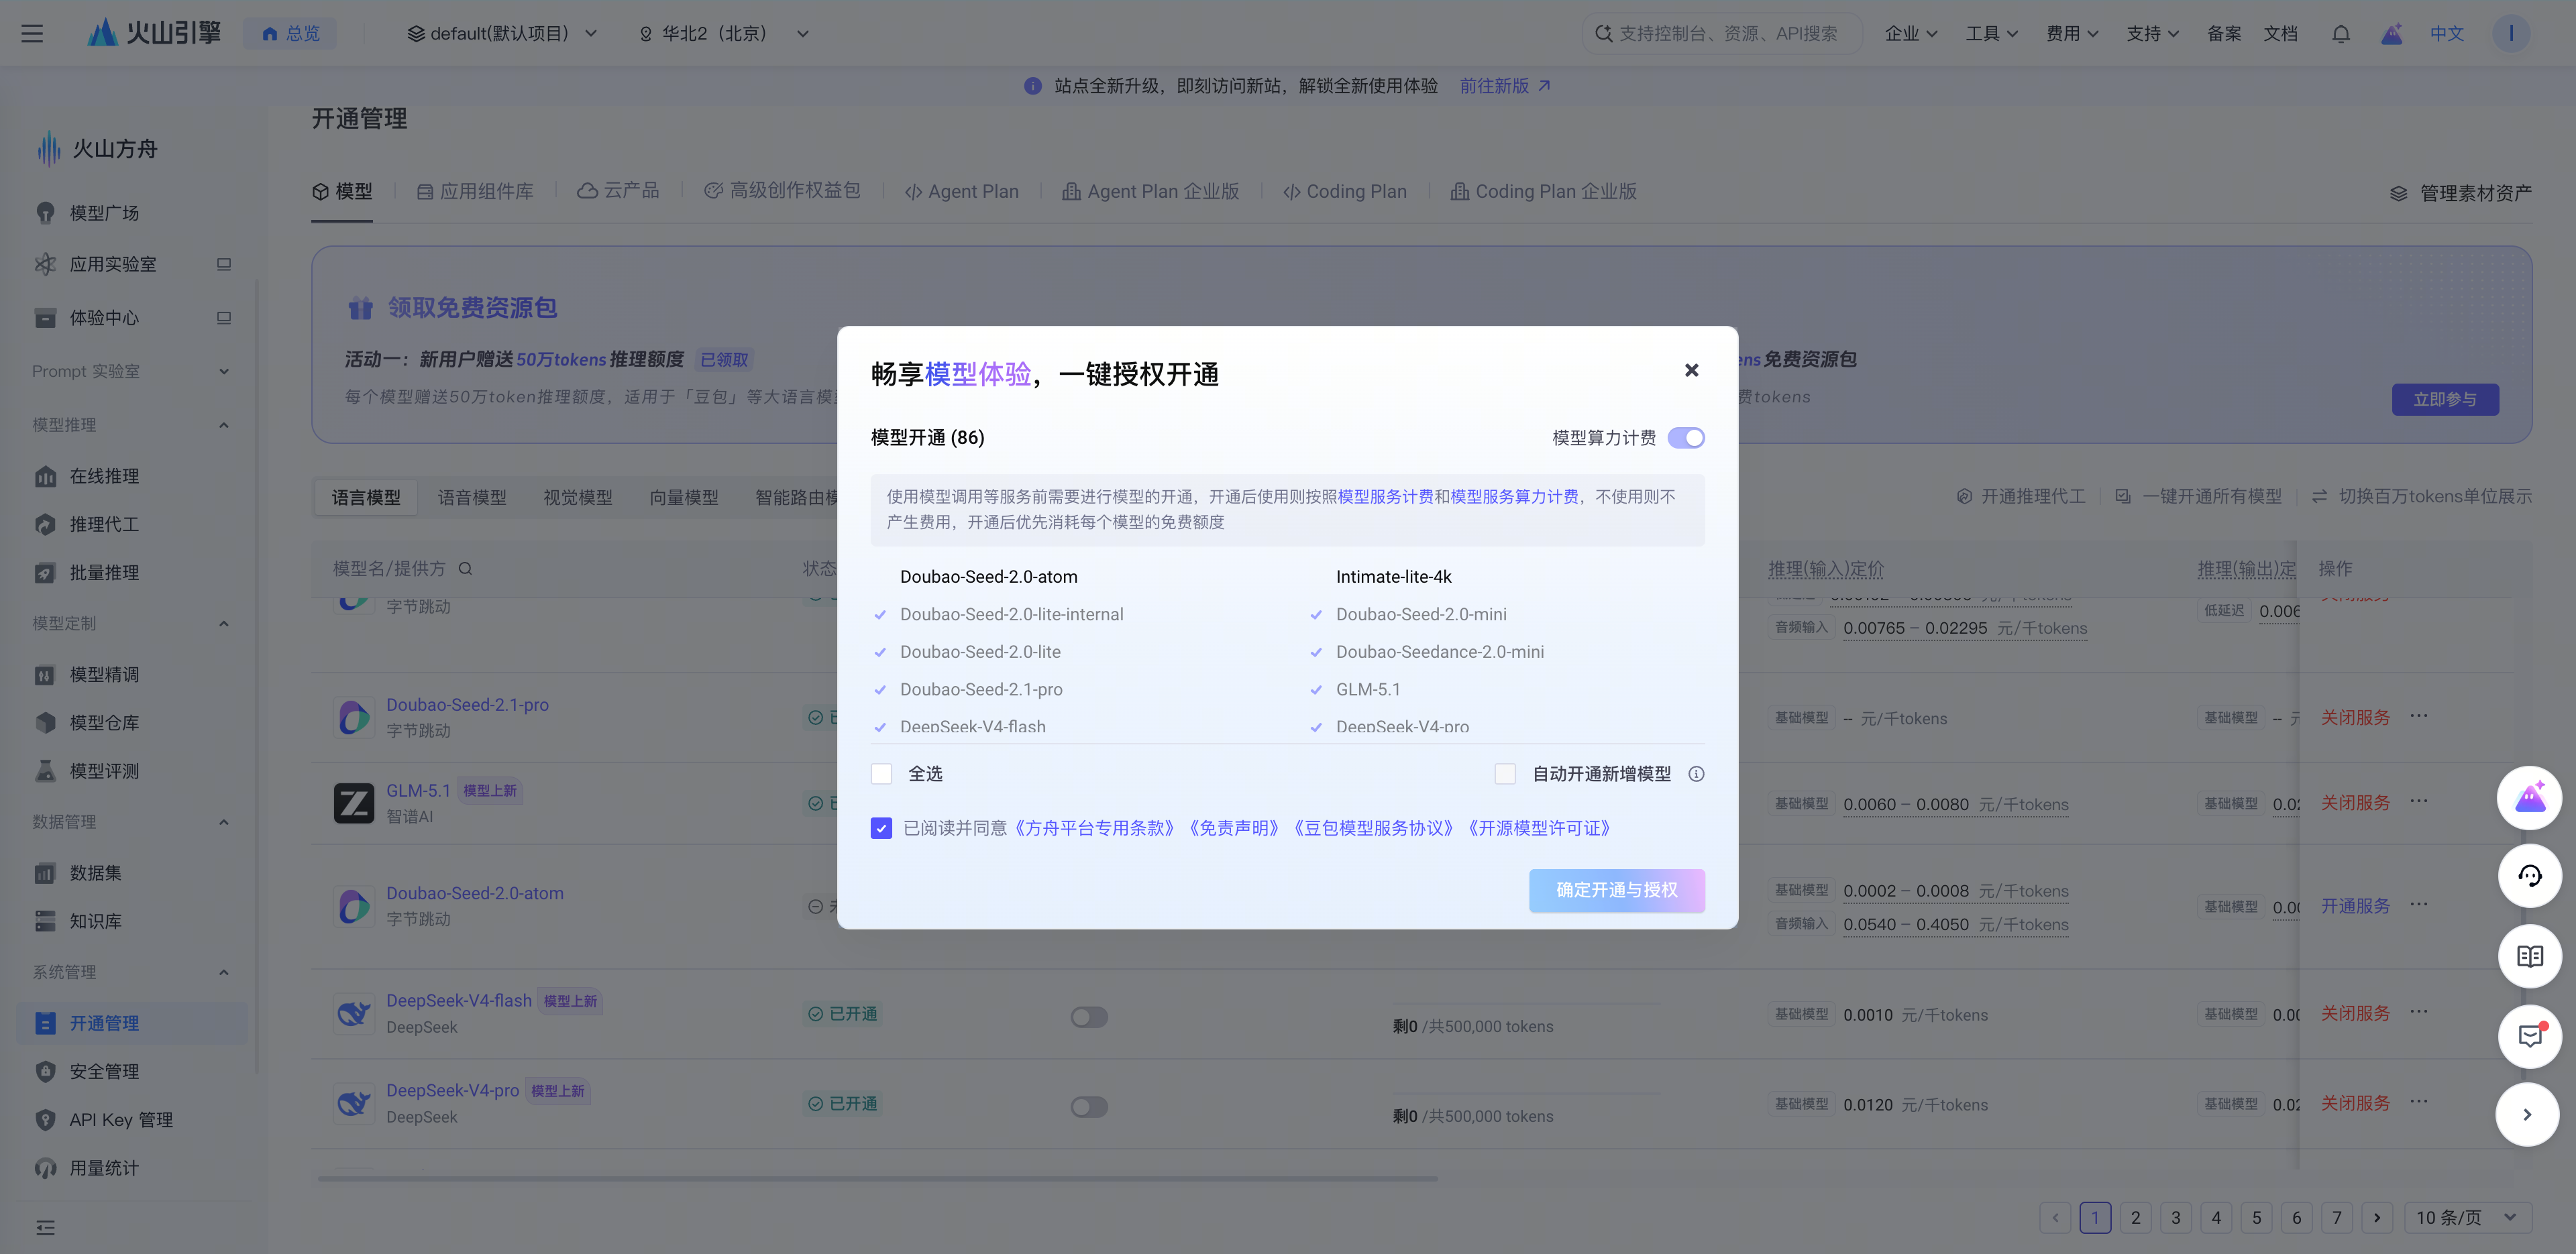
Task: Click the horizontal scrollbar under the model table
Action: pos(877,1179)
